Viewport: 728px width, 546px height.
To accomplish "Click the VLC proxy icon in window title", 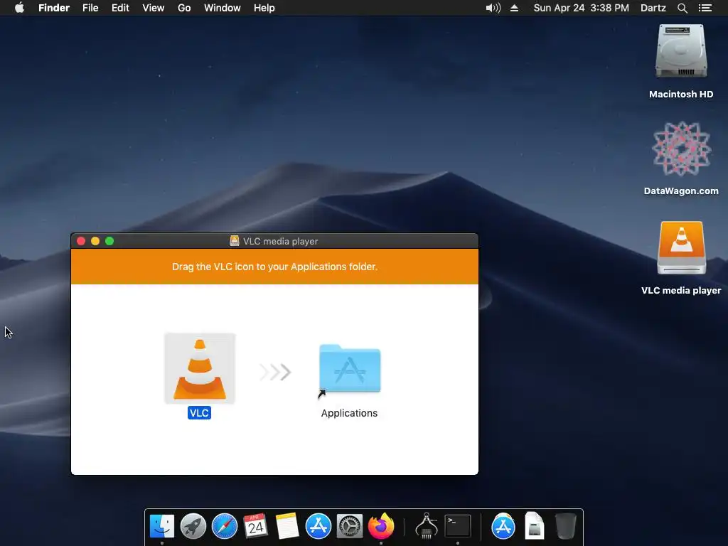I will (235, 240).
